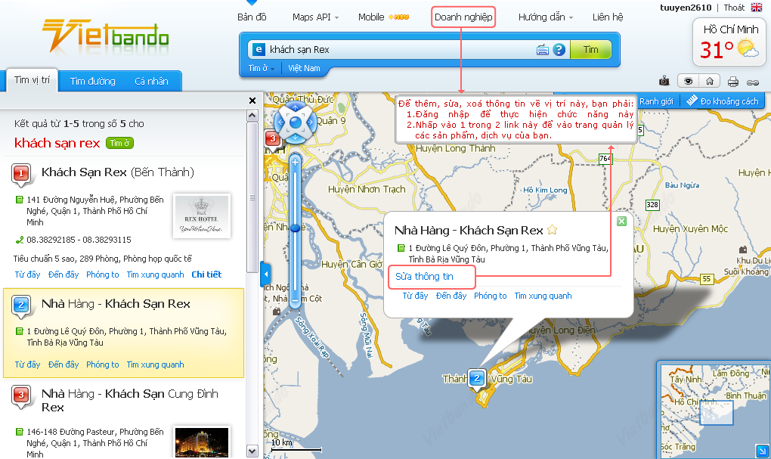Pan the map left with the arrow

coord(279,123)
